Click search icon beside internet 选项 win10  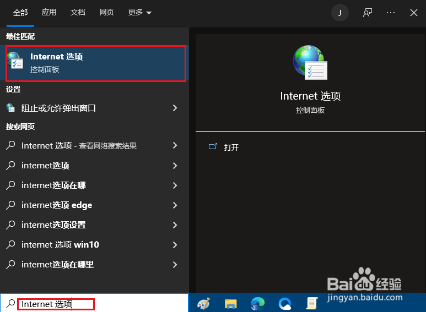click(x=10, y=244)
